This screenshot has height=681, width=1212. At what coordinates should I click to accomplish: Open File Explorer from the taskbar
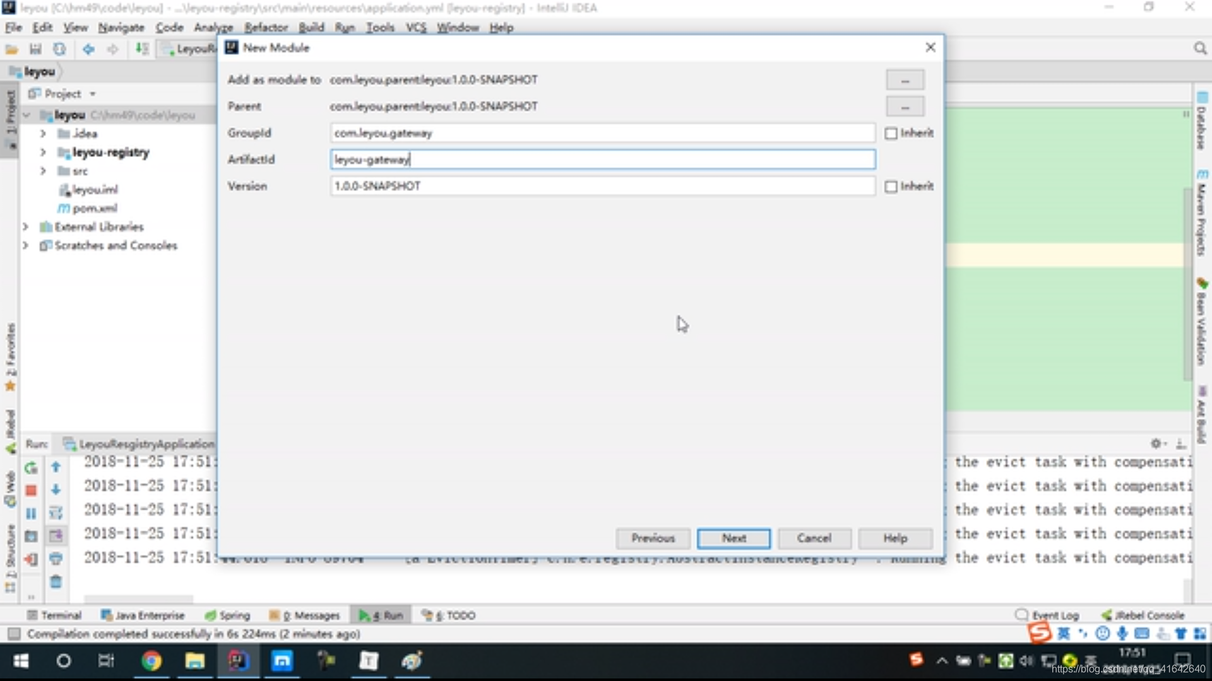tap(194, 661)
